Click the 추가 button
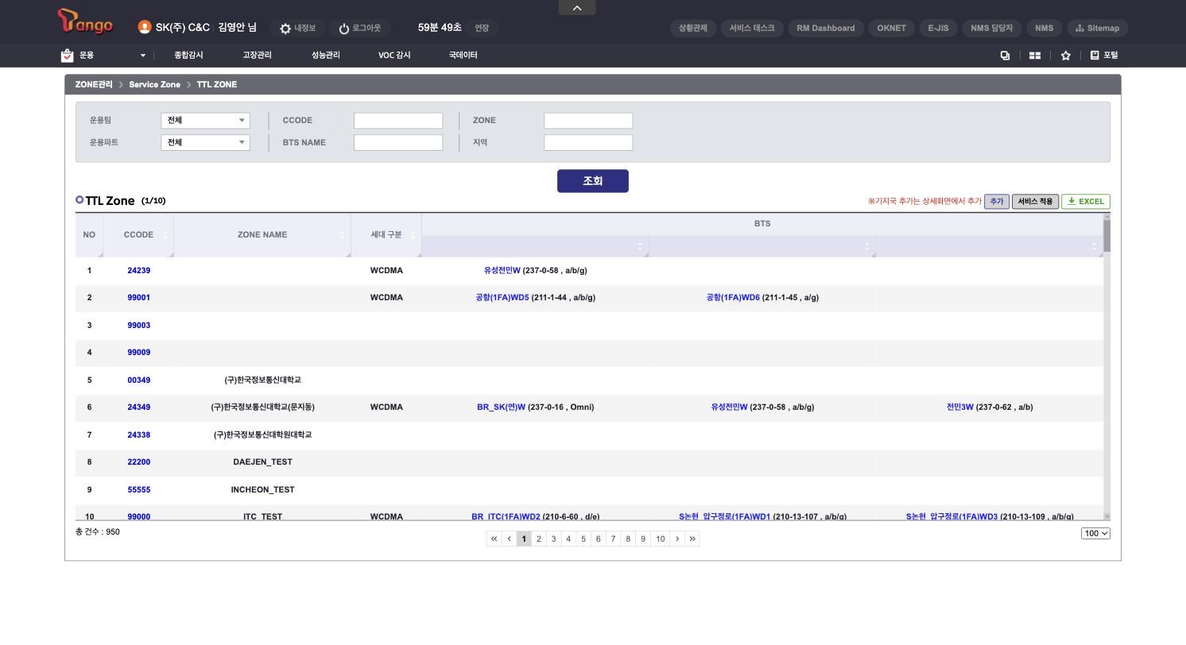The width and height of the screenshot is (1186, 645). click(997, 202)
